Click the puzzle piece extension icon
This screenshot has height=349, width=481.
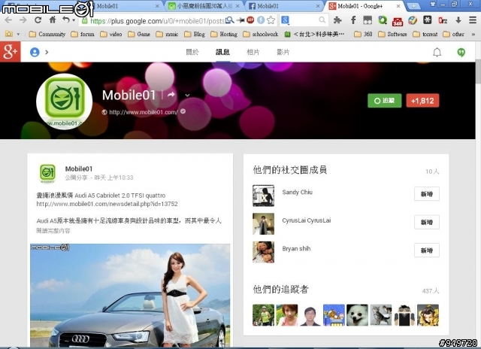click(337, 20)
